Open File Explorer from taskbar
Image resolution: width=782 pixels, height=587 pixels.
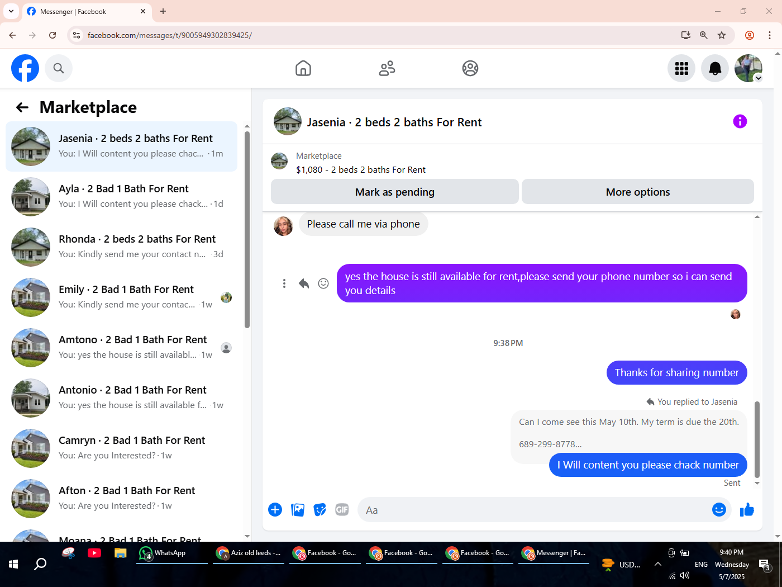(121, 553)
